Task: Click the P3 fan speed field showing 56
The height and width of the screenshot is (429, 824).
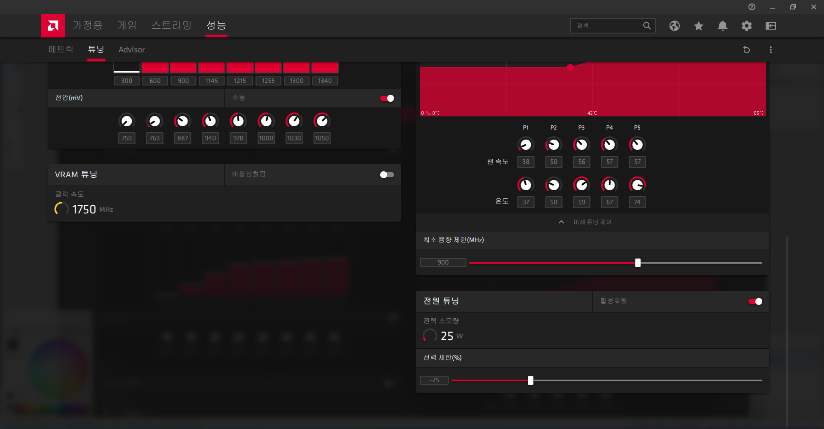Action: tap(582, 162)
